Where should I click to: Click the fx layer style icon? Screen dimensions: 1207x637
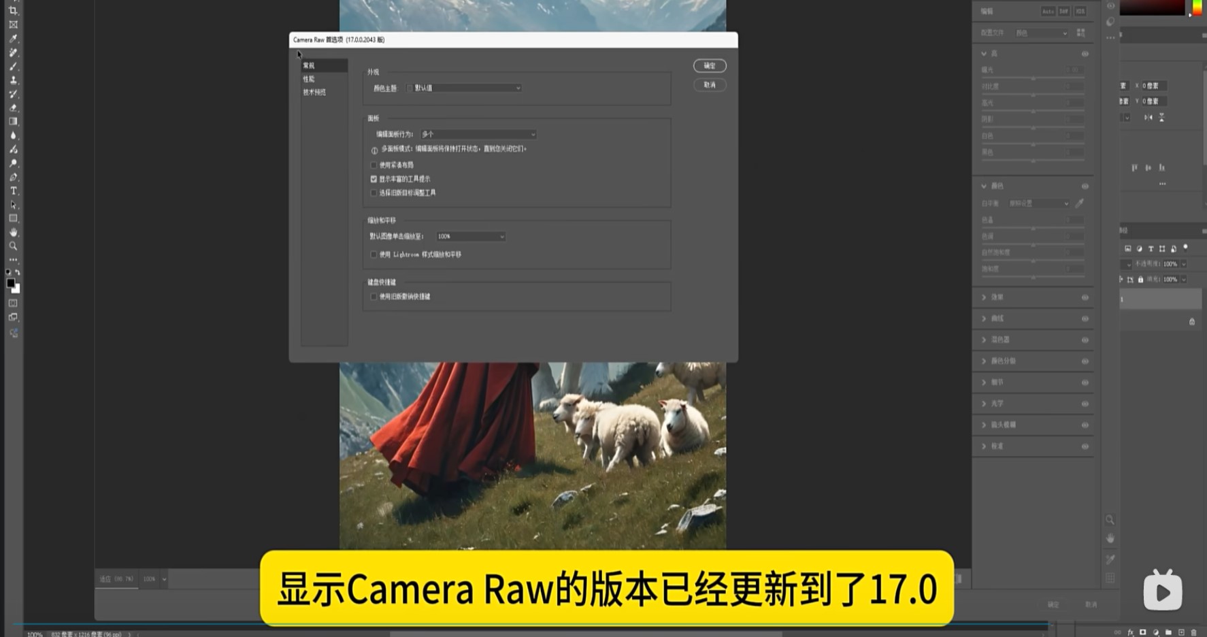pos(1131,632)
